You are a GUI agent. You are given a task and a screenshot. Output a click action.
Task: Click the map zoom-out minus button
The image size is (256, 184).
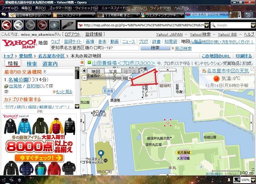click(84, 77)
